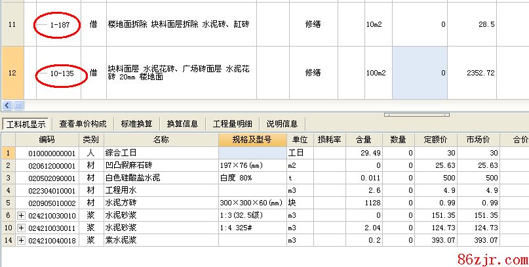Select row number 12 header

coord(11,73)
